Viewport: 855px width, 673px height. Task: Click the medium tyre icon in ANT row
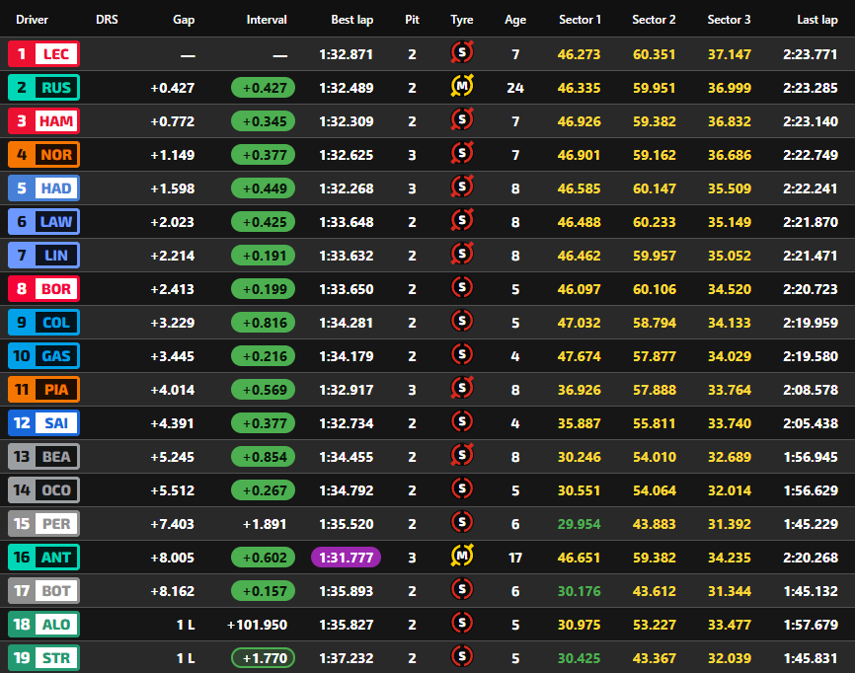(x=462, y=557)
